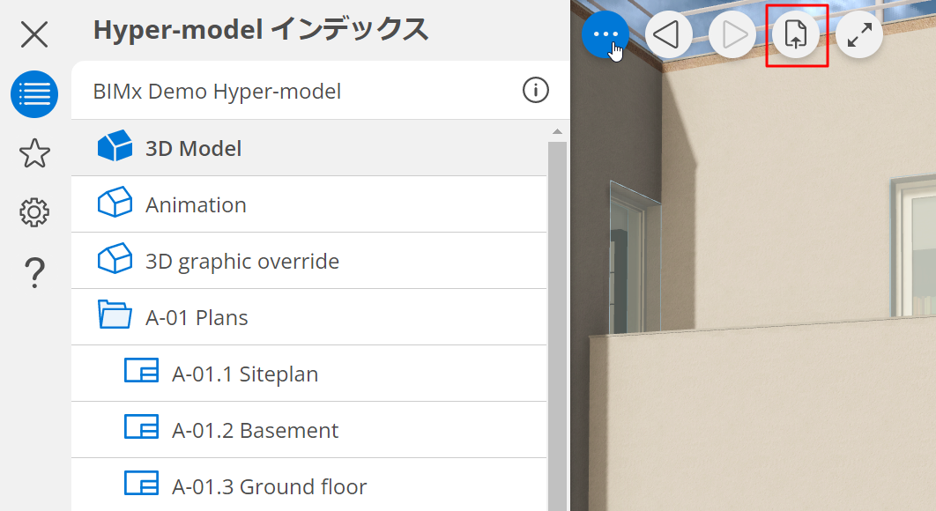This screenshot has width=936, height=511.
Task: Select the 3D Model item
Action: pyautogui.click(x=193, y=148)
